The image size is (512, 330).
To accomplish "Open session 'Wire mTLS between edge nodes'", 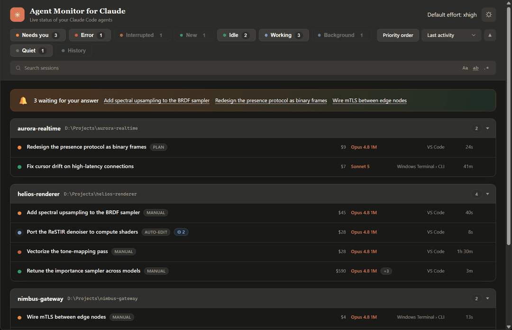I will click(x=253, y=317).
